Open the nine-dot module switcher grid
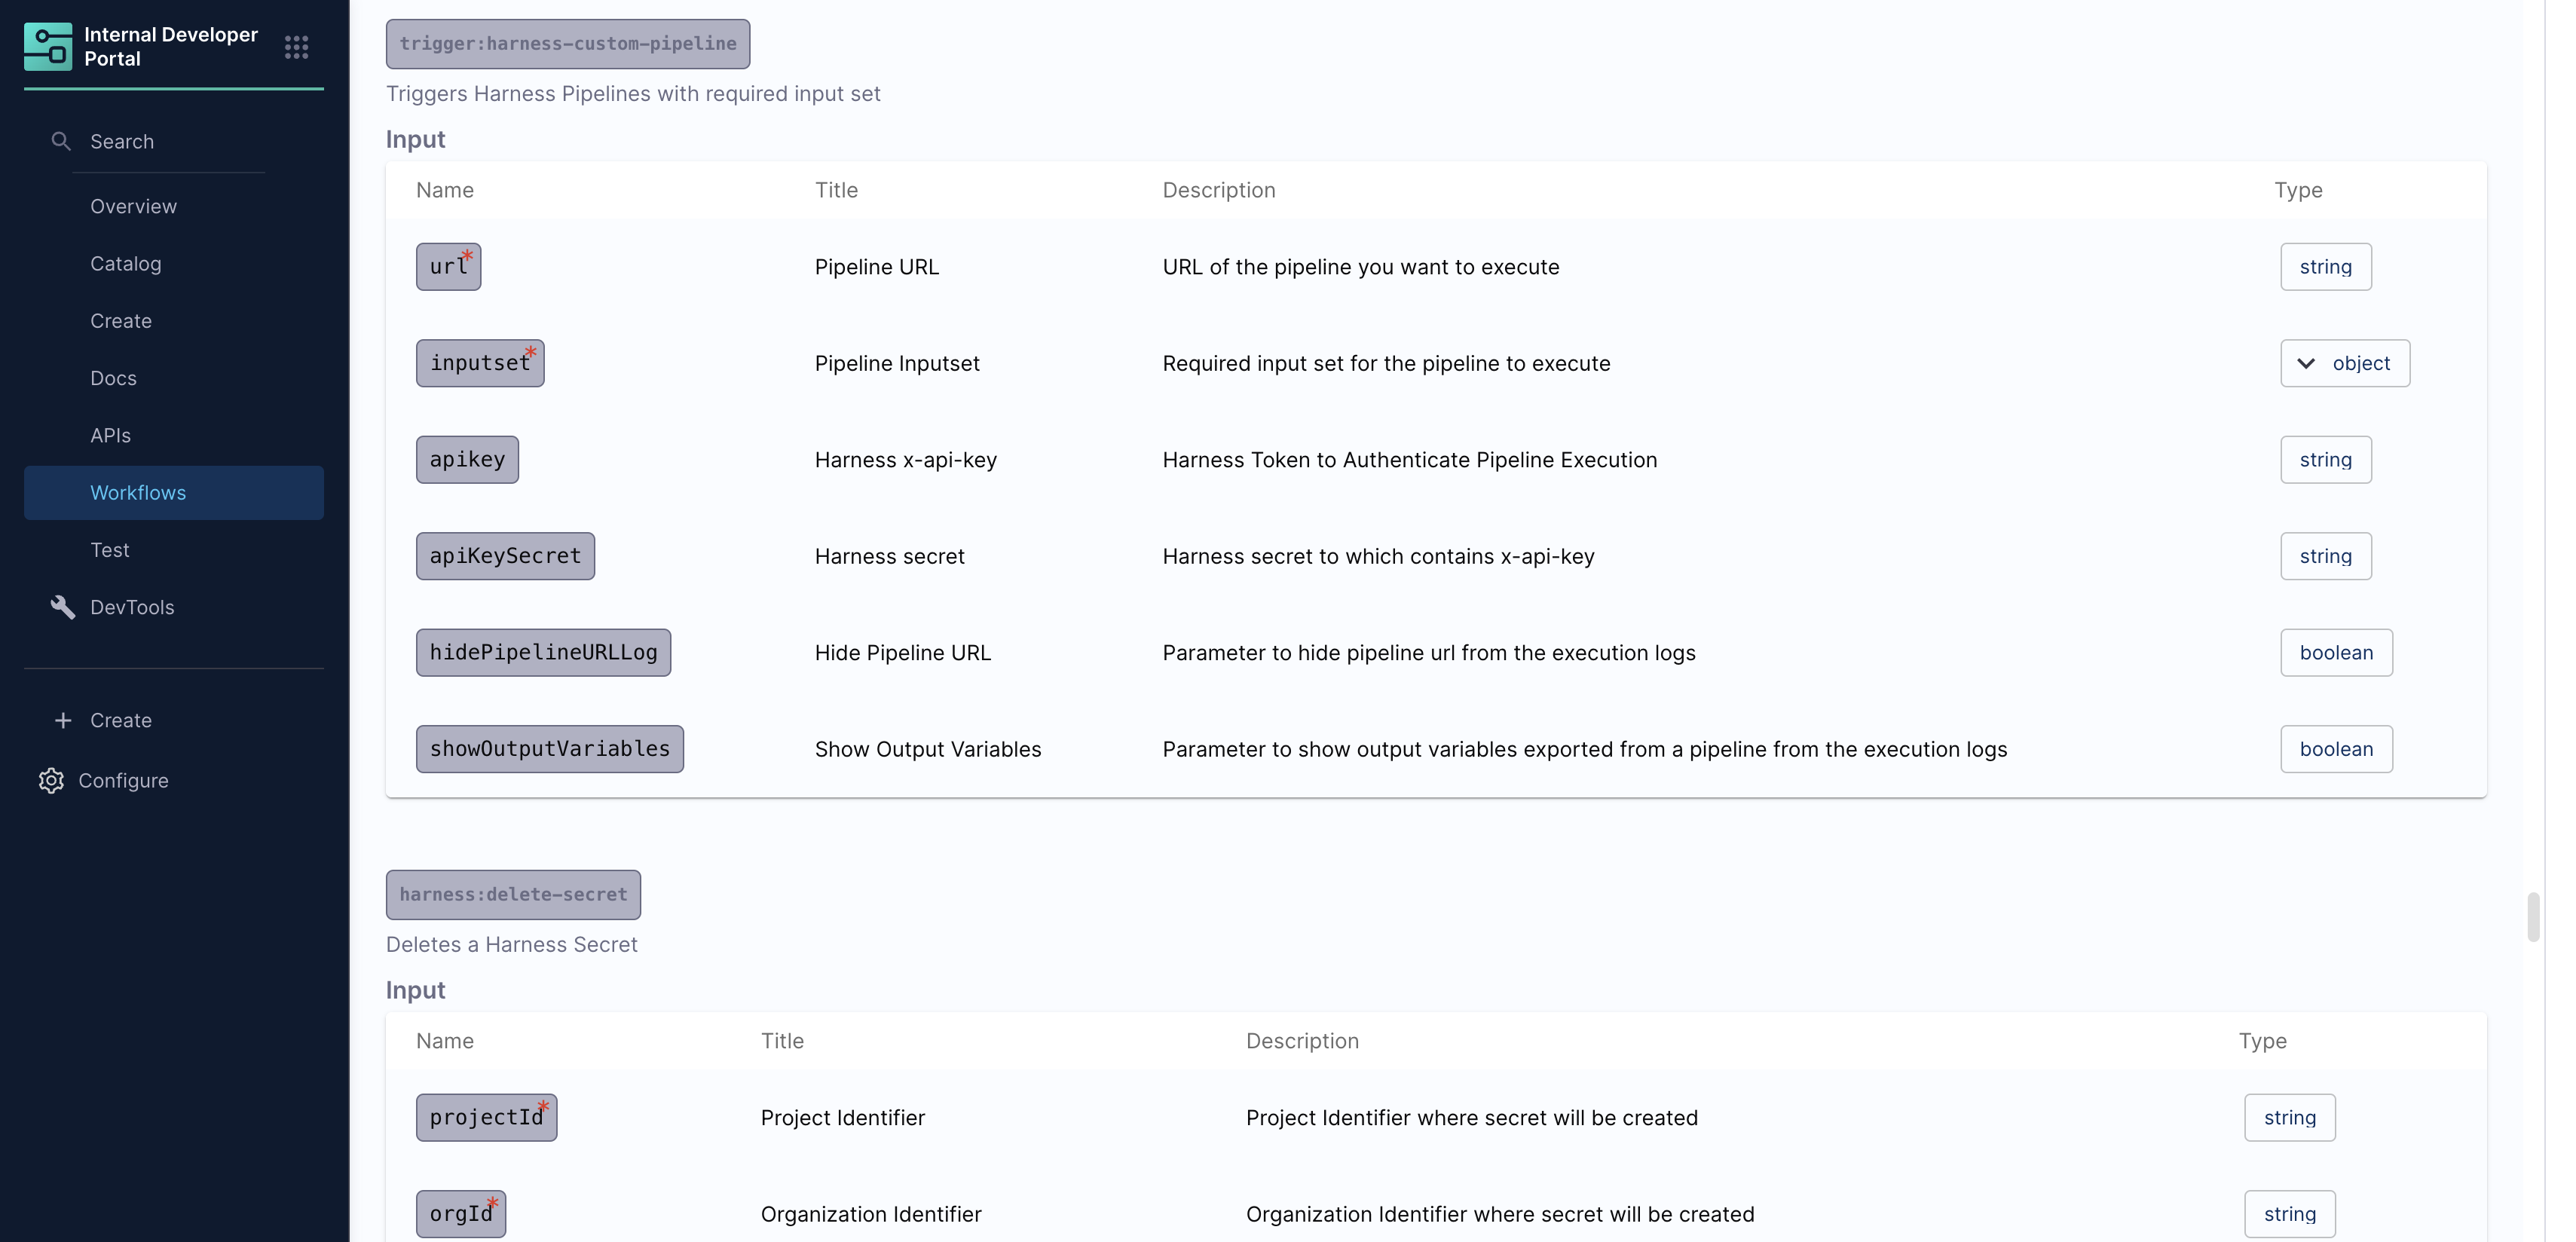Screen dimensions: 2576x1242 click(296, 47)
